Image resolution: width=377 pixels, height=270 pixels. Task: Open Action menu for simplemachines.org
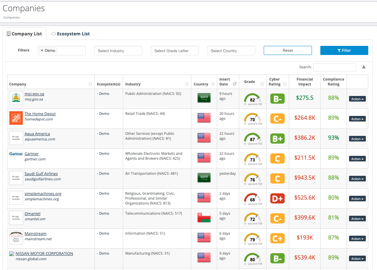357,199
